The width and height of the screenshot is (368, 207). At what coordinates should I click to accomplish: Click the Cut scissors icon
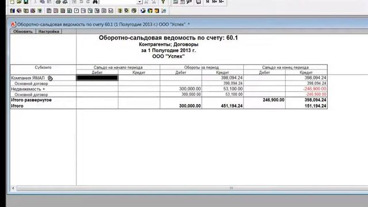tap(35, 2)
